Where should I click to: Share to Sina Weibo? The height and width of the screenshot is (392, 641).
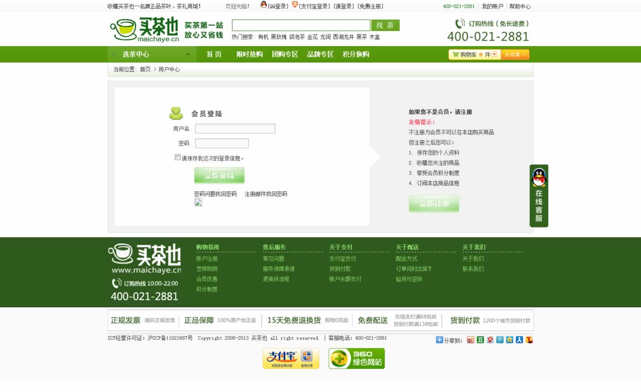click(471, 340)
